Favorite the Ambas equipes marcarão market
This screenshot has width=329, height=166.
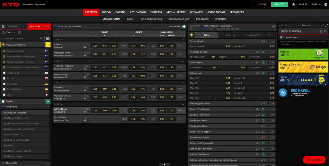(x=268, y=143)
